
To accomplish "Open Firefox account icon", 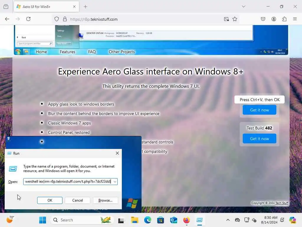I will point(274,19).
